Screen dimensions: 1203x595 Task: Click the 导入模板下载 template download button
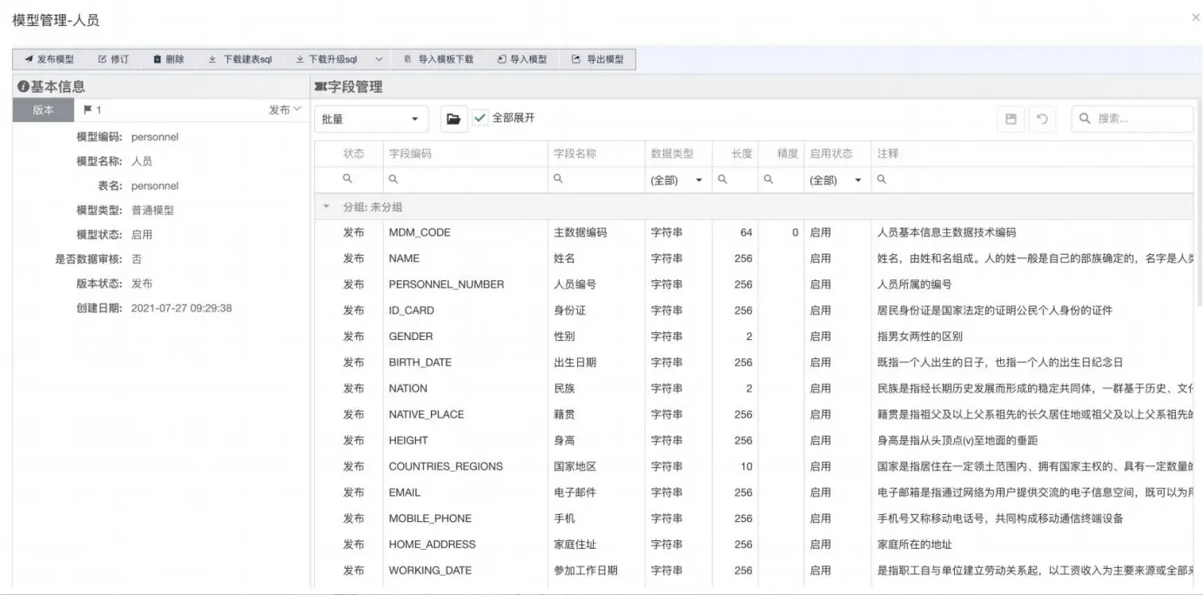pyautogui.click(x=439, y=59)
